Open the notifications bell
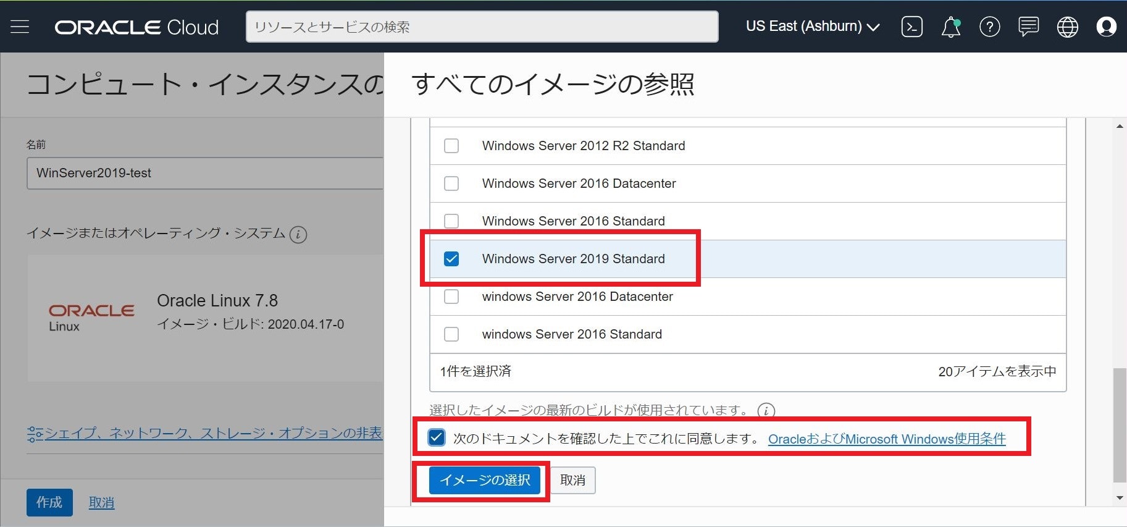The height and width of the screenshot is (527, 1127). click(x=951, y=27)
